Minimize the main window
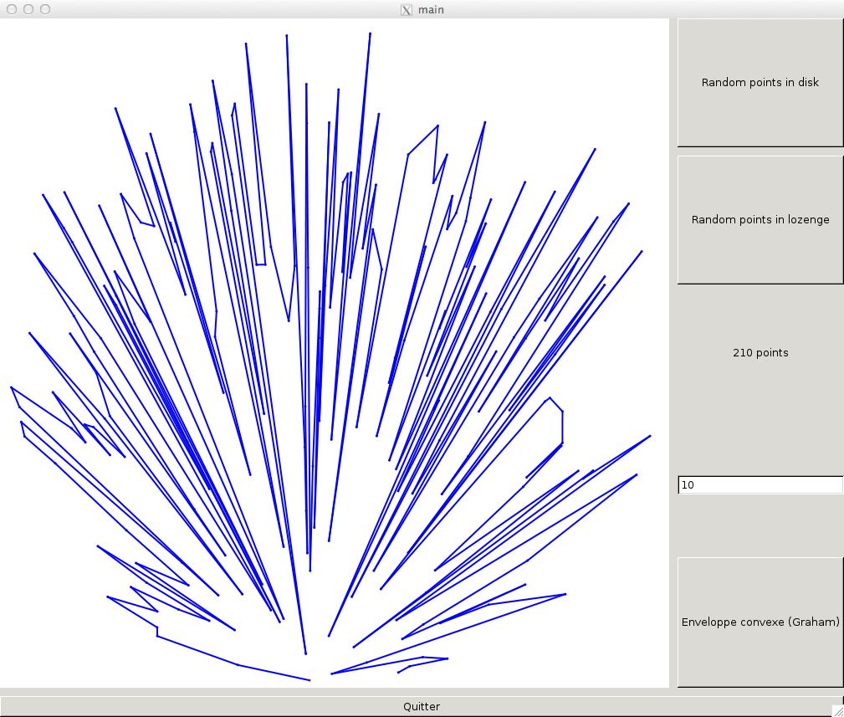The width and height of the screenshot is (844, 717). pyautogui.click(x=28, y=9)
